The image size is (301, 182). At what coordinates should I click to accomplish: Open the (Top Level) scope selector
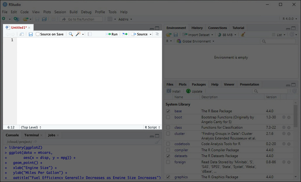point(31,127)
